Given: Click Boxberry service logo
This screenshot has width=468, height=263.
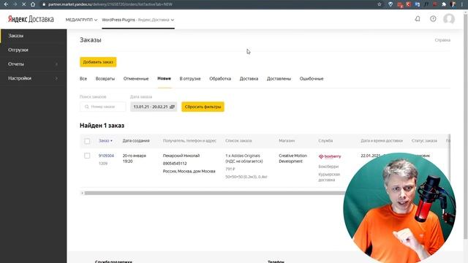Looking at the screenshot, I should (330, 156).
